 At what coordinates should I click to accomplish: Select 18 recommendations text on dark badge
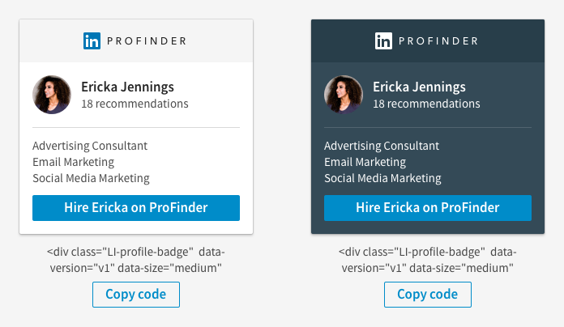point(426,104)
